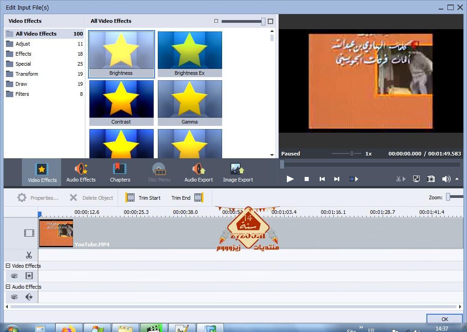Click the split scissors icon in the player
467x332 pixels.
click(x=400, y=179)
